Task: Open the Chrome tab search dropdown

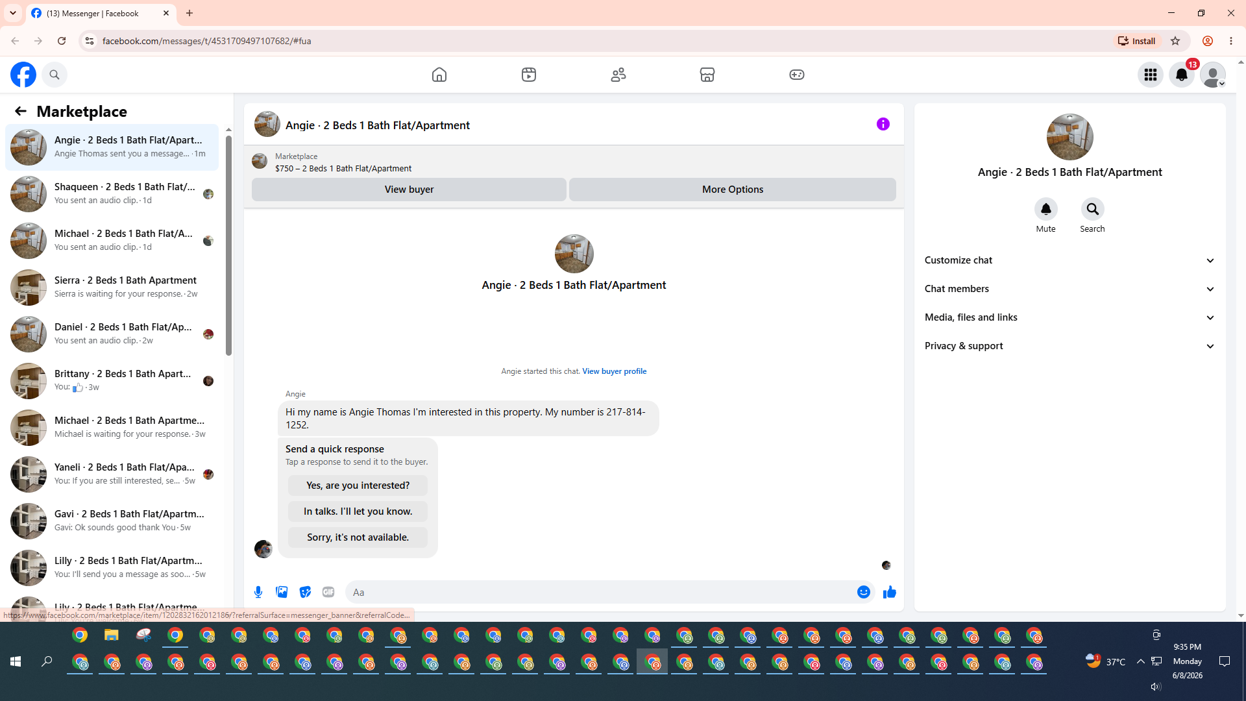Action: tap(13, 13)
